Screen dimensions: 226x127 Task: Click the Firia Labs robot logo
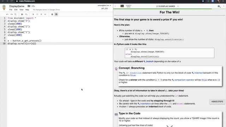(x=4, y=7)
